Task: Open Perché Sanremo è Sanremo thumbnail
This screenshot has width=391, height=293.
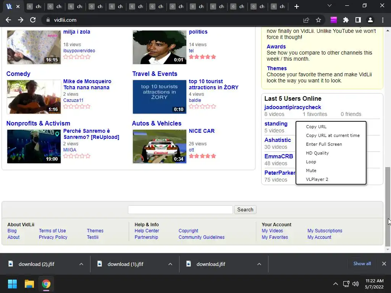Action: coord(34,146)
